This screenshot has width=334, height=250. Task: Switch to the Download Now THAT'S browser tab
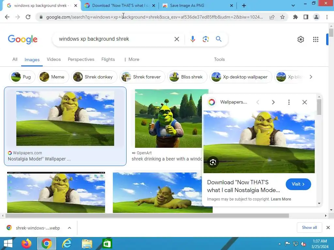pyautogui.click(x=119, y=6)
